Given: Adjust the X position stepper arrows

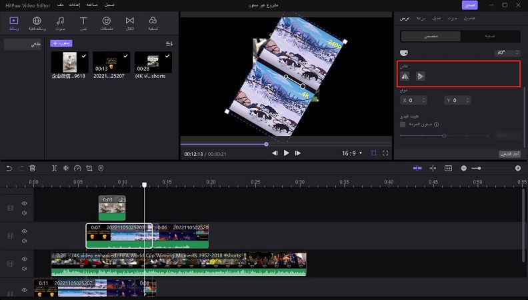Looking at the screenshot, I should pos(423,100).
